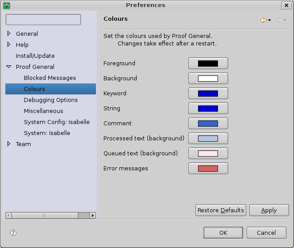This screenshot has height=248, width=294.
Task: Expand the Help tree node
Action: 9,45
